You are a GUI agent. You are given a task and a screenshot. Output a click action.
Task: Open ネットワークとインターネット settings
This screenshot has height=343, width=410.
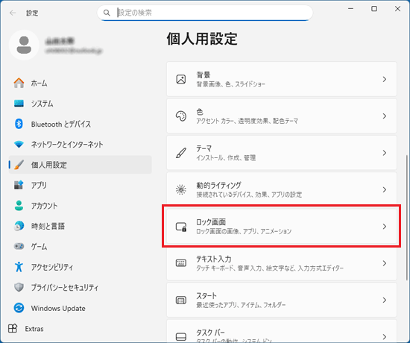[x=80, y=144]
